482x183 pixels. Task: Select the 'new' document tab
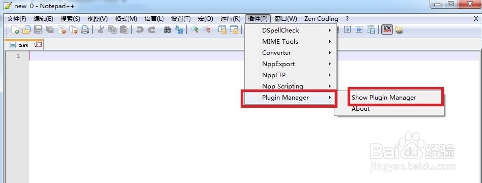24,45
